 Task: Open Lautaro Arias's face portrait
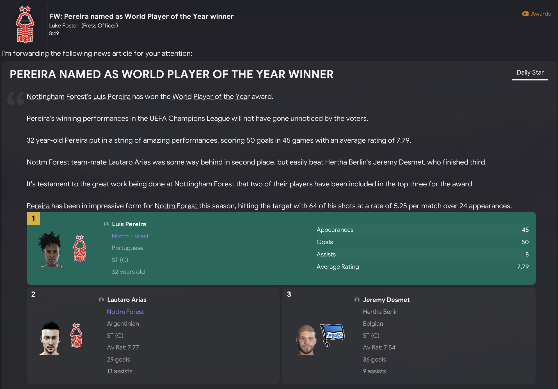click(x=51, y=338)
